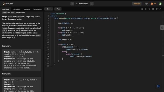Open the timer alarm clock icon
The width and height of the screenshot is (164, 92).
pos(146,4)
